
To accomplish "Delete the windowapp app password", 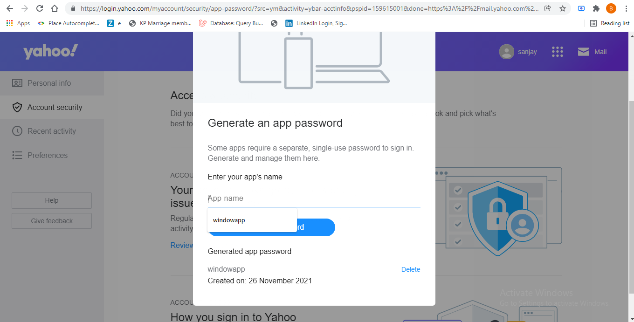I will pos(411,269).
